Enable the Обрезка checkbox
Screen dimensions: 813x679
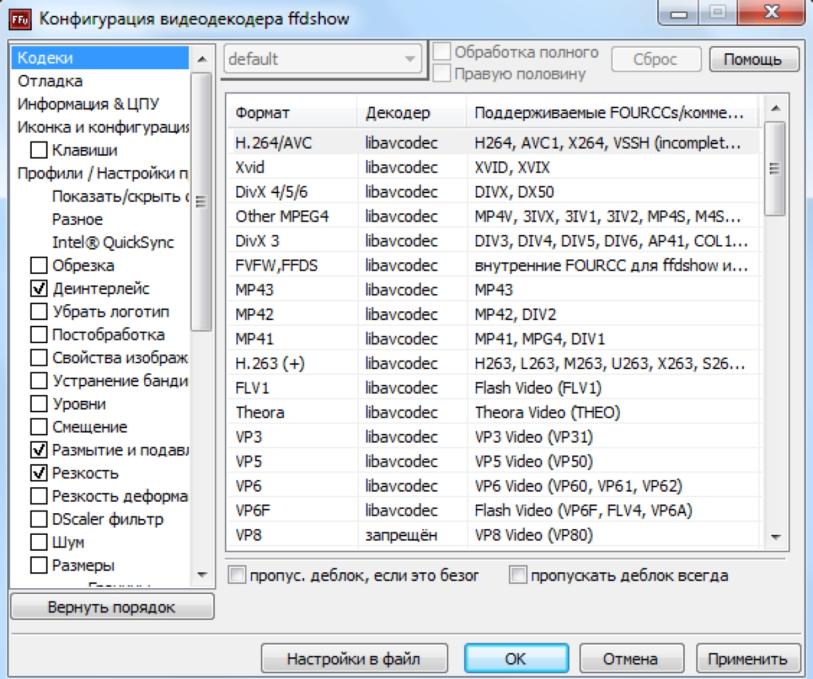pos(39,265)
